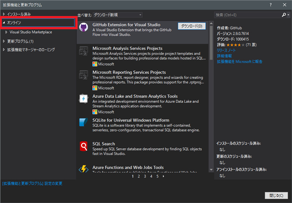Click the 作成者: GitHub text
This screenshot has width=292, height=203.
229,28
